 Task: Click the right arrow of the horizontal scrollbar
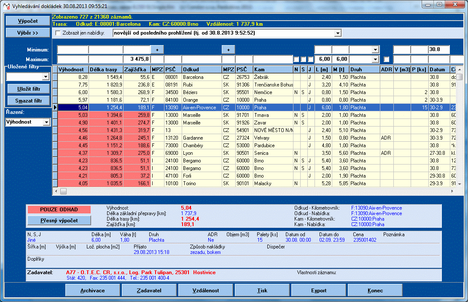coord(453,191)
